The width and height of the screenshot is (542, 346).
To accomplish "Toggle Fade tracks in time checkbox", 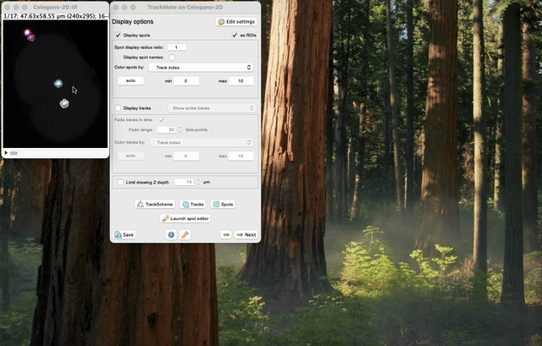I will point(162,120).
